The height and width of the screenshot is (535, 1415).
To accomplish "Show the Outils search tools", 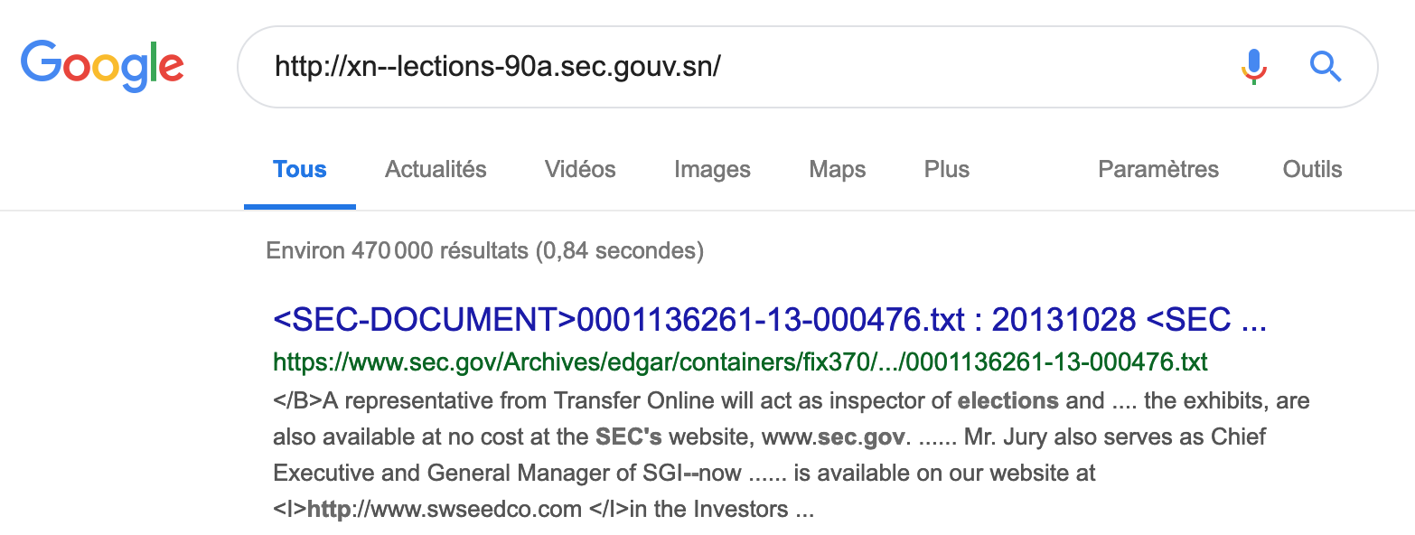I will pyautogui.click(x=1312, y=170).
